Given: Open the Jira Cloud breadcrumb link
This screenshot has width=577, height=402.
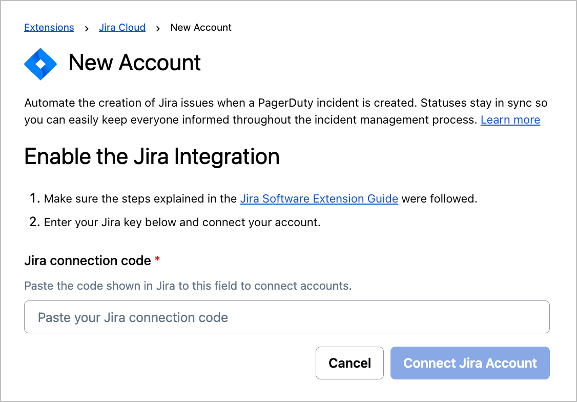Looking at the screenshot, I should (x=122, y=28).
